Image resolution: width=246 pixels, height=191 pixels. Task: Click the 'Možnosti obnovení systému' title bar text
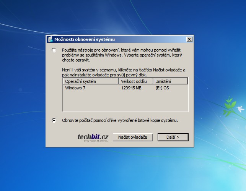pyautogui.click(x=84, y=39)
